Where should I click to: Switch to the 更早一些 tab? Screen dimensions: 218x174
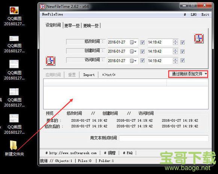point(72,26)
